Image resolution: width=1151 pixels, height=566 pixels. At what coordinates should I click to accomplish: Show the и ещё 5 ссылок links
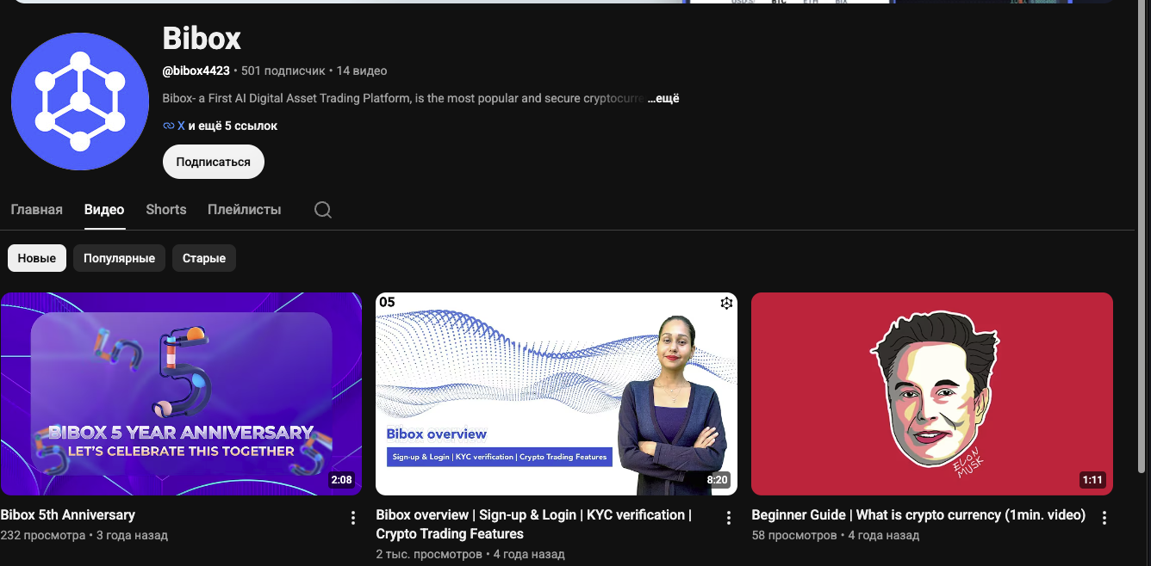point(233,126)
